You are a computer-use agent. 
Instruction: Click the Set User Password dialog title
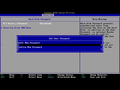pyautogui.click(x=59, y=38)
